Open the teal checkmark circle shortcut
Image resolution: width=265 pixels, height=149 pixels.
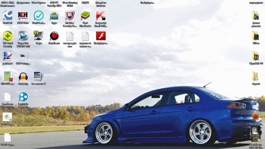pos(39,16)
